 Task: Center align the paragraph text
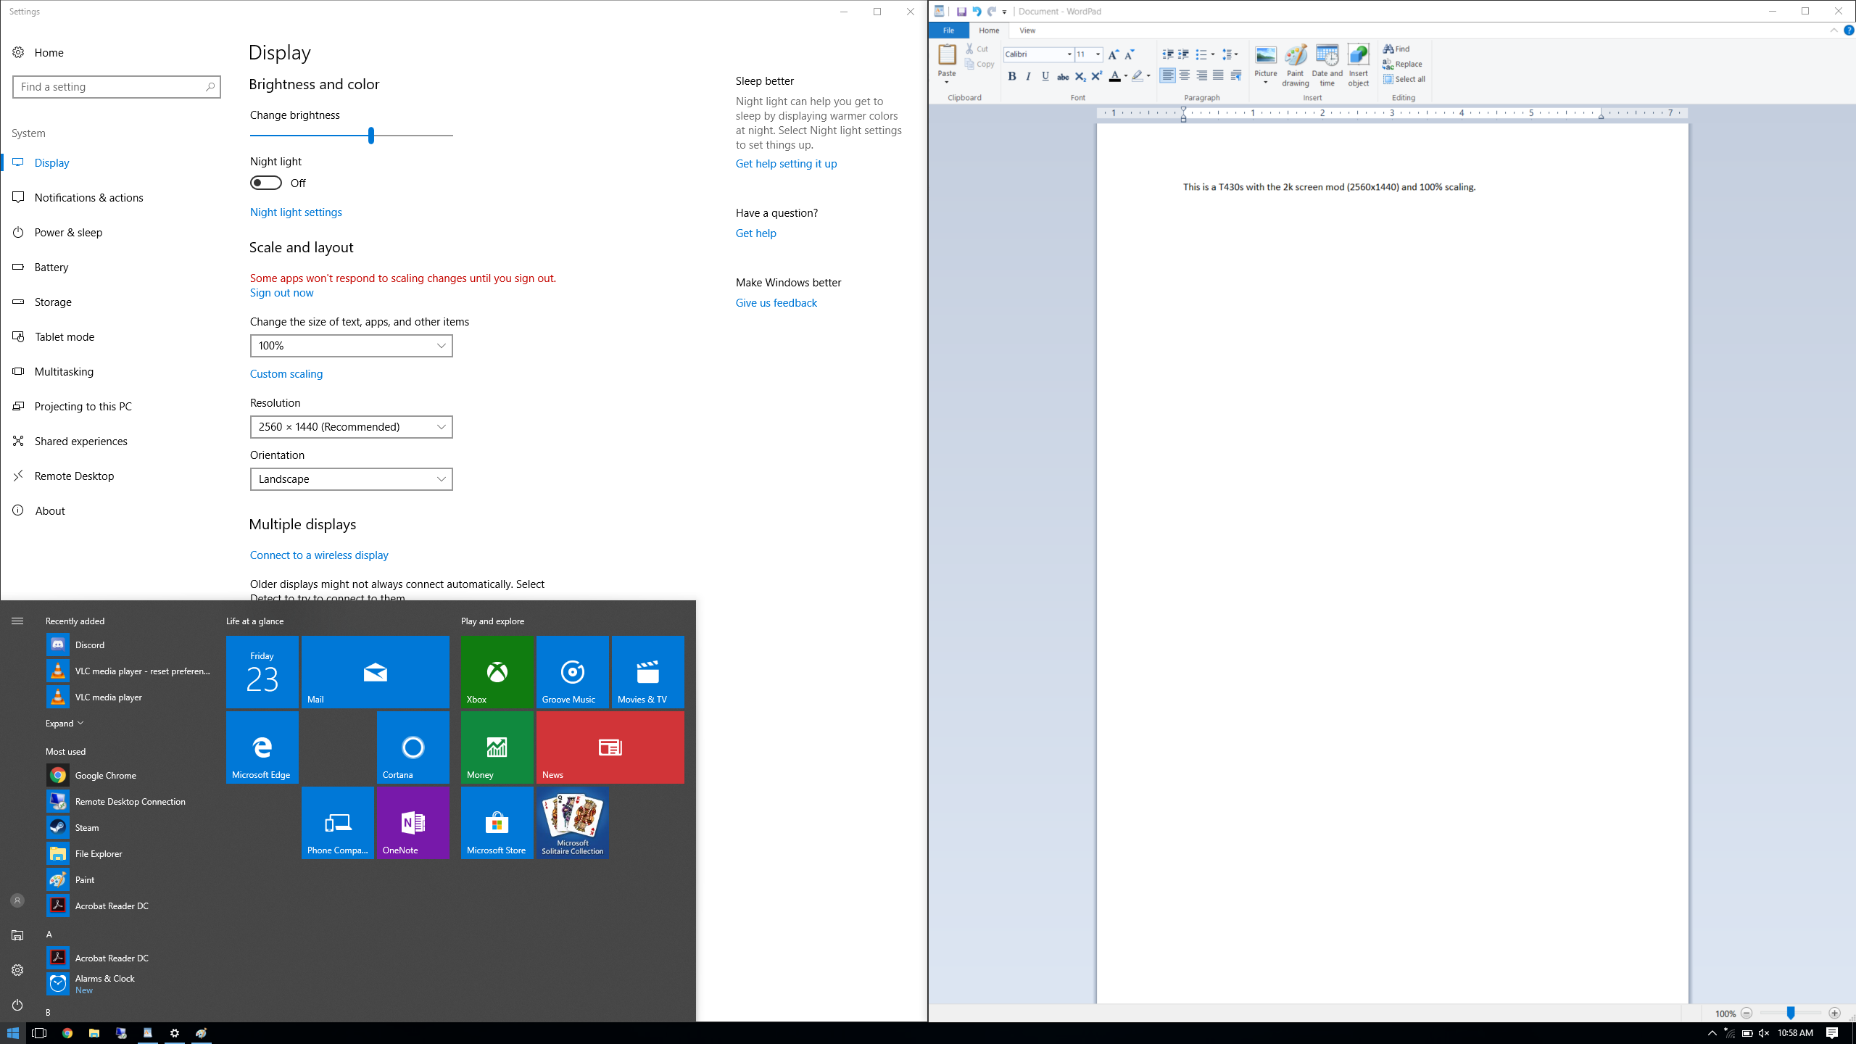pyautogui.click(x=1185, y=75)
